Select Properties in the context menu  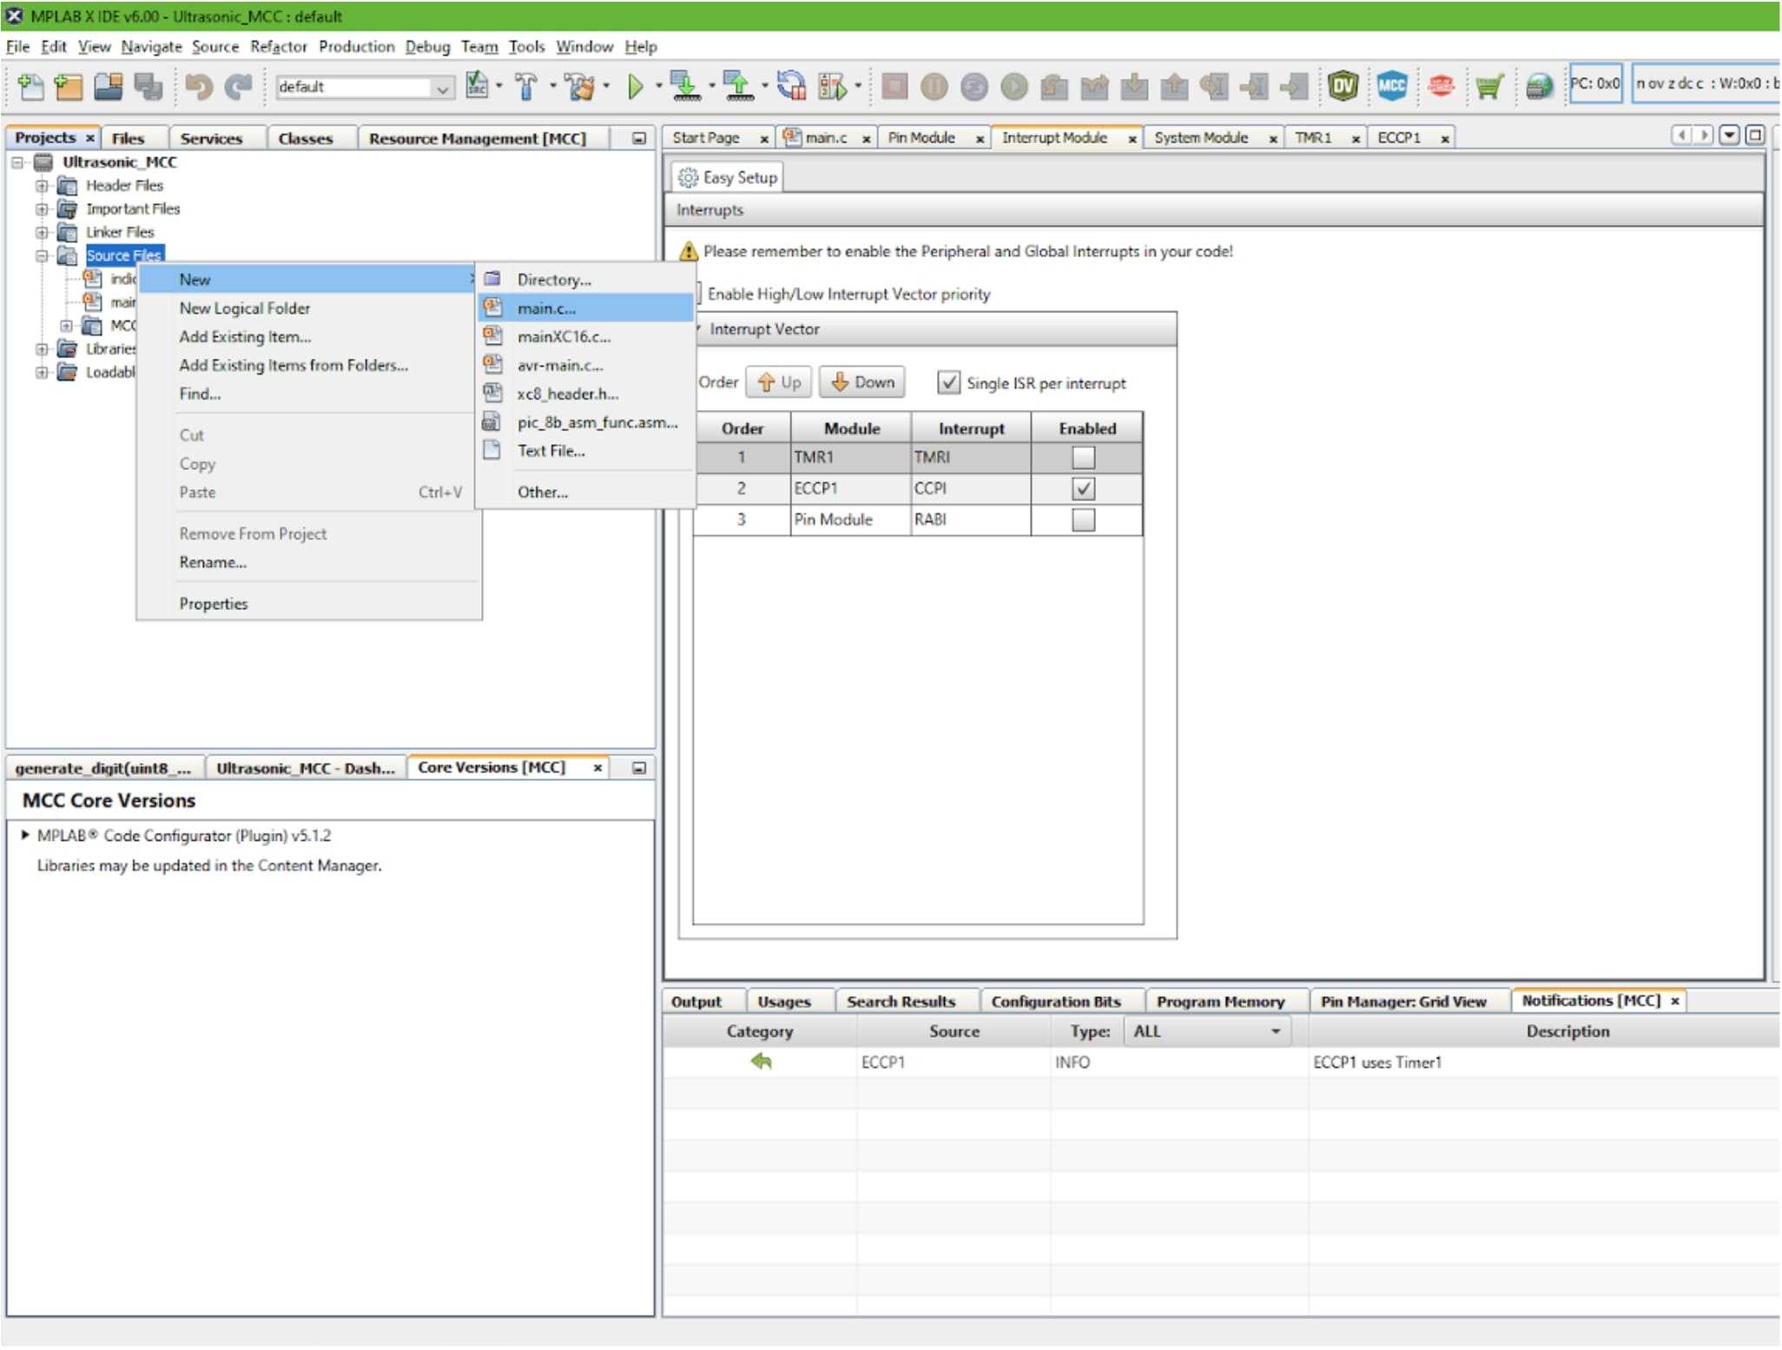tap(214, 604)
